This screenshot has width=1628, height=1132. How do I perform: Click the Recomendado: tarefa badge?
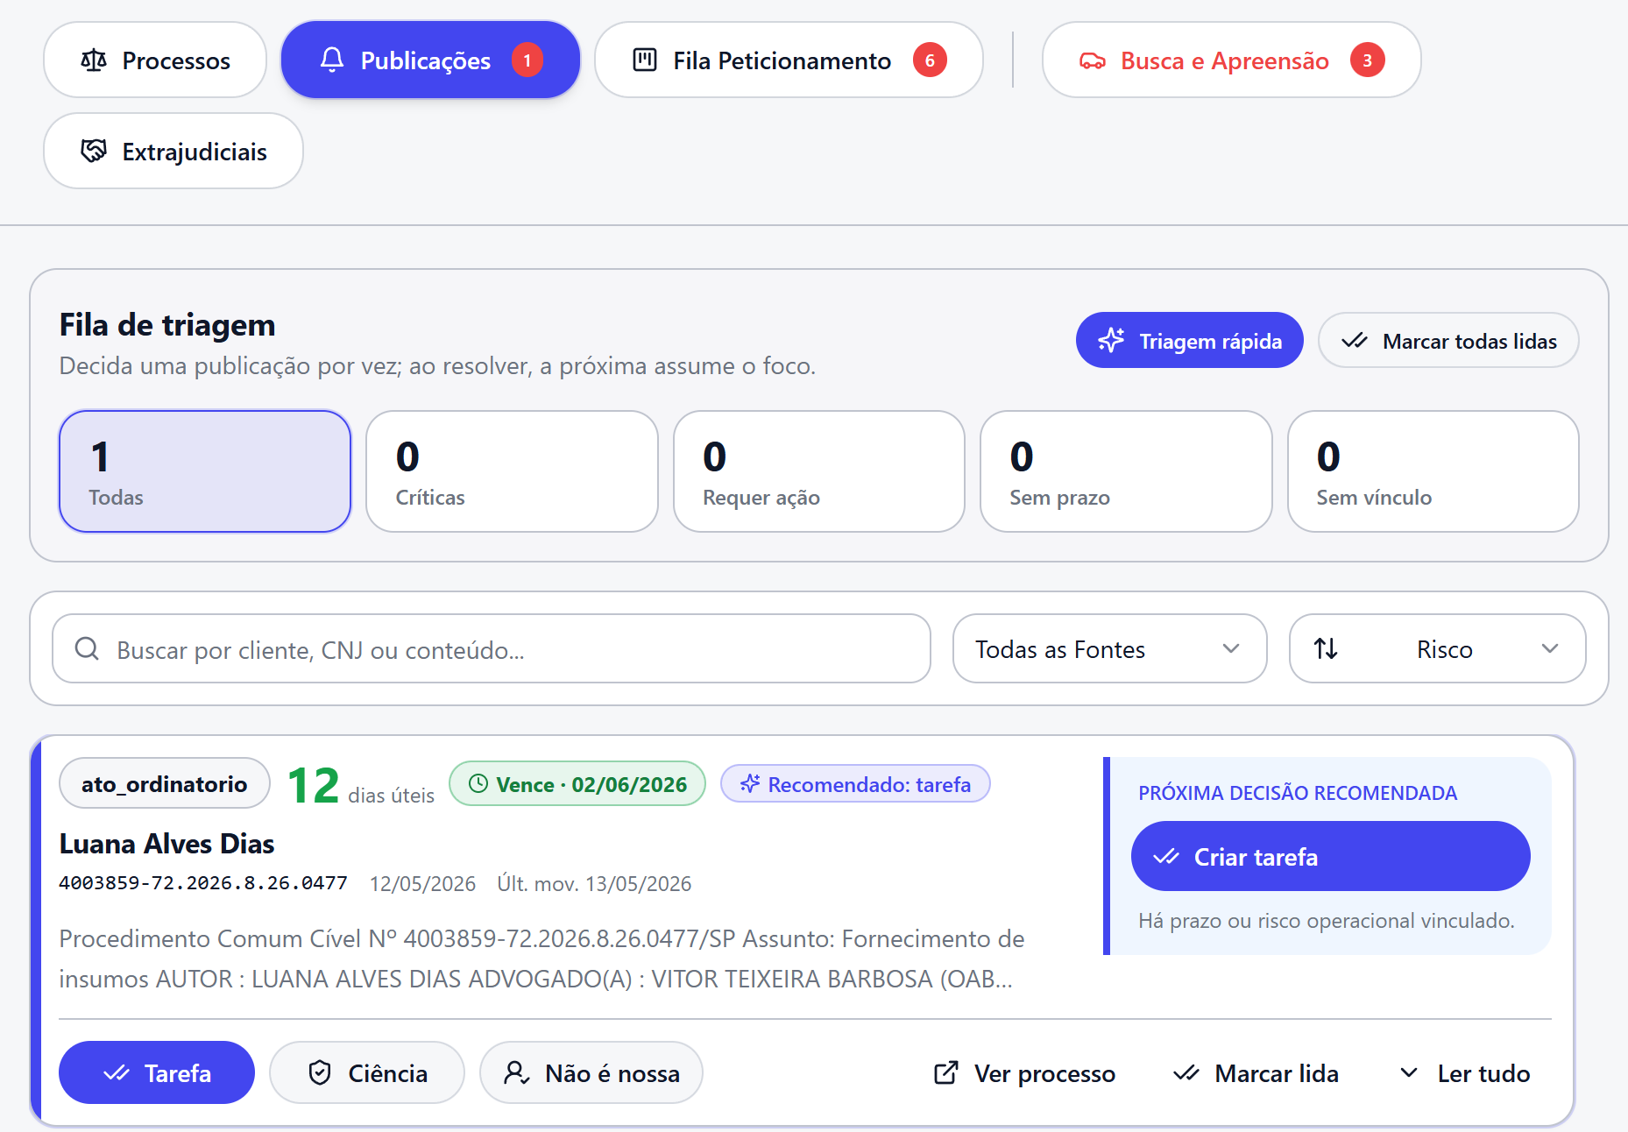tap(855, 783)
